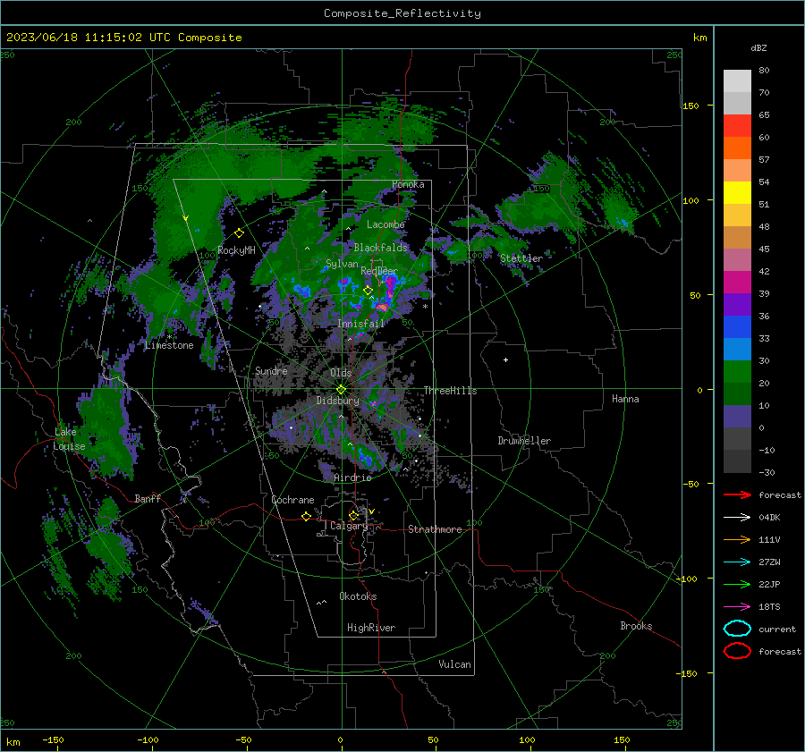This screenshot has height=752, width=805.
Task: Select the green 30–20 dBZ color swatch
Action: coord(737,372)
